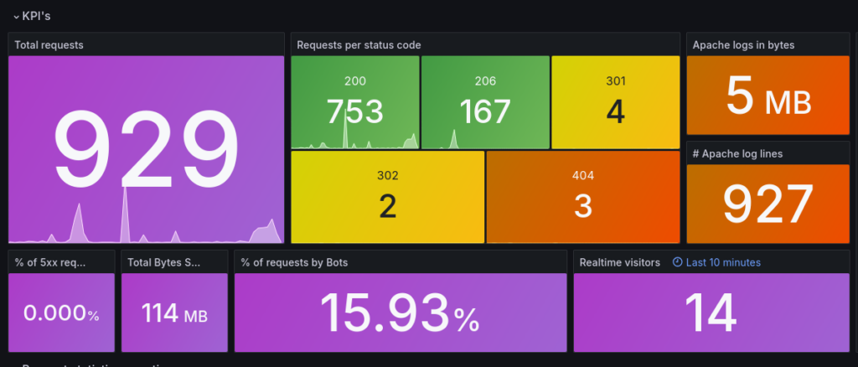Select the 15.93% bots stat value
The height and width of the screenshot is (367, 858).
(x=400, y=313)
